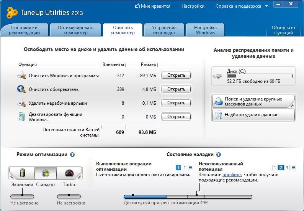Follow the профиль link
304x211 pixels.
click(232, 175)
